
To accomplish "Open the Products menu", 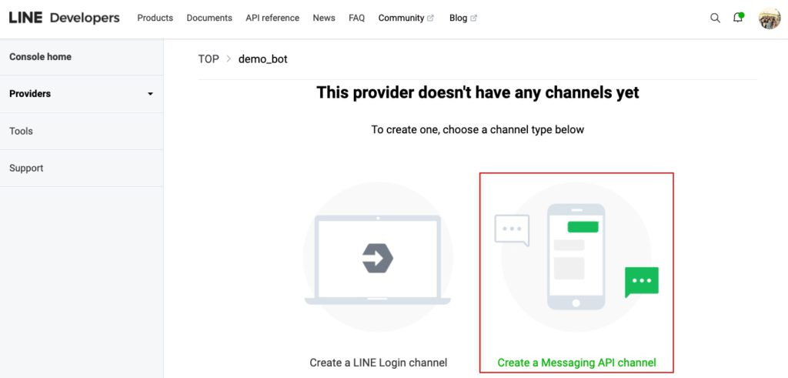I will [x=155, y=18].
